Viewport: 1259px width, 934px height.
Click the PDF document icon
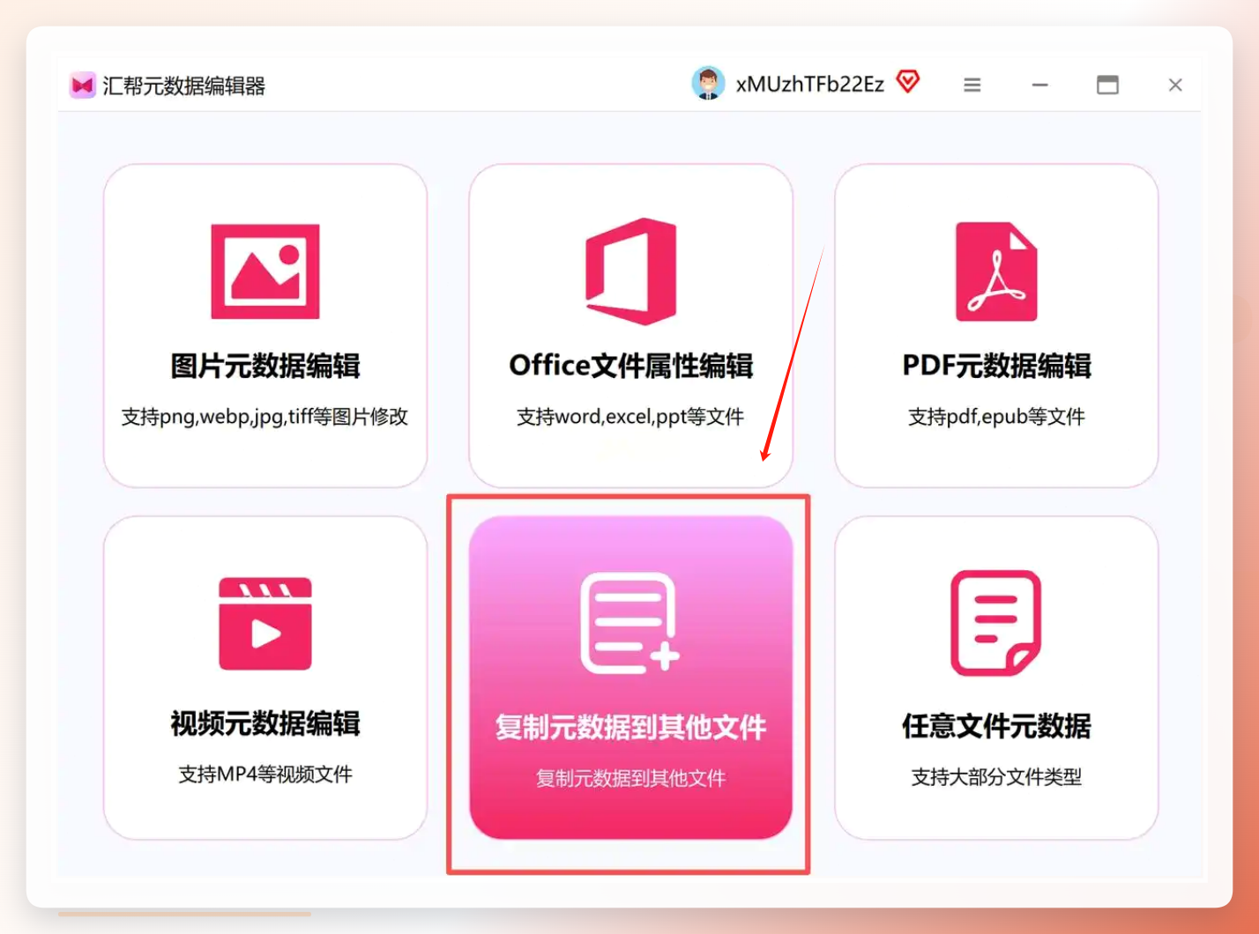tap(996, 271)
